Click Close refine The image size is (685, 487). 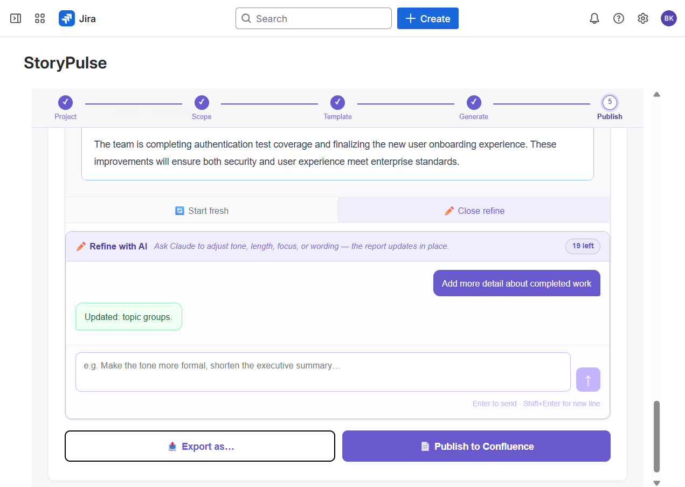pos(474,211)
